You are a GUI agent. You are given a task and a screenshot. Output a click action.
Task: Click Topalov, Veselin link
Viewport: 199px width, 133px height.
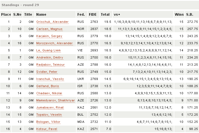(49, 115)
